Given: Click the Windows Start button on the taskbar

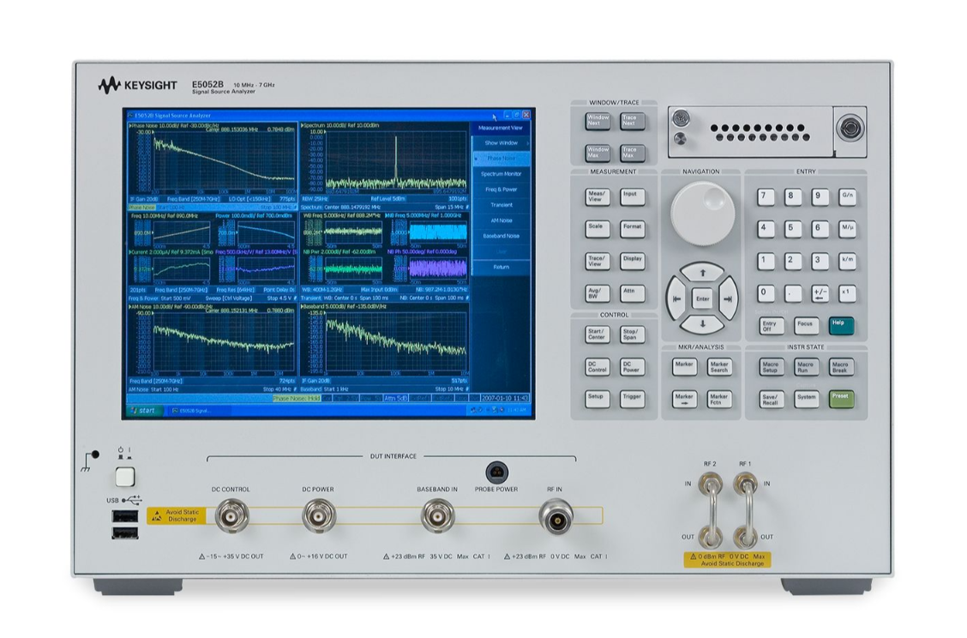Looking at the screenshot, I should [x=143, y=410].
